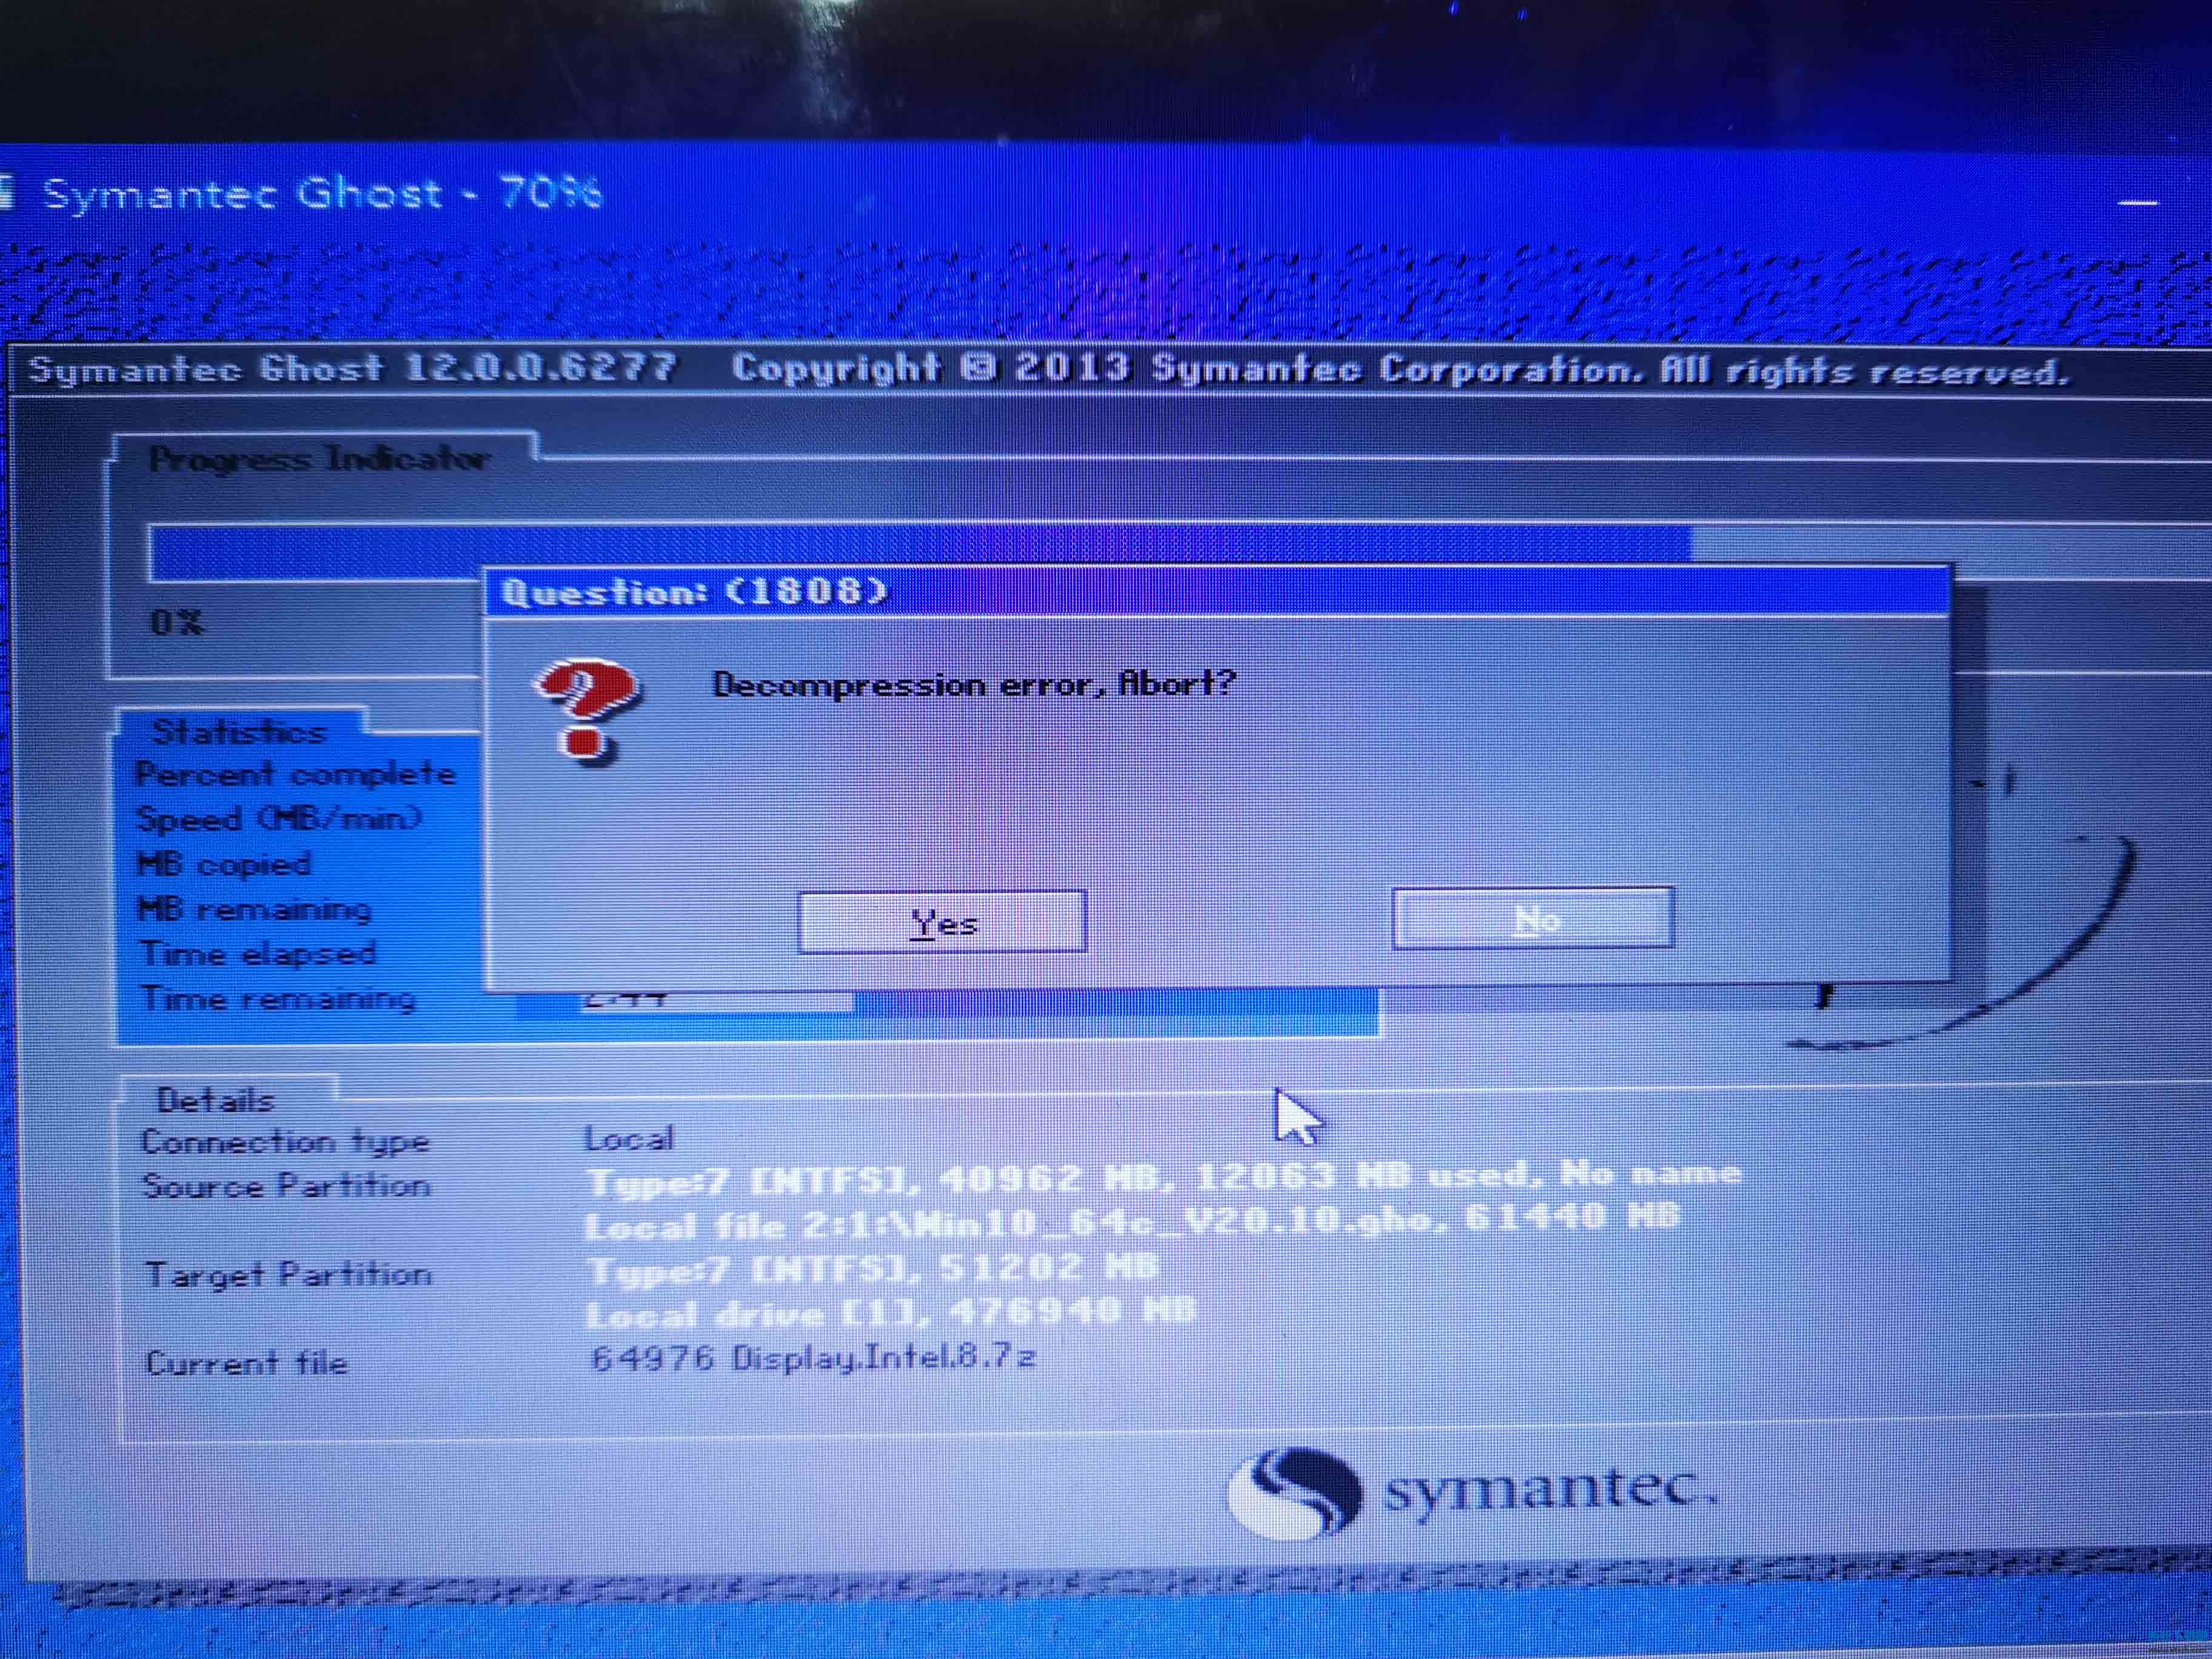Select the Details panel label
2212x1659 pixels.
point(215,1100)
